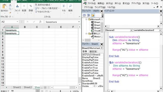Screen dimensions: 163x92
Task: Select column B header
Action: click(x=25, y=27)
